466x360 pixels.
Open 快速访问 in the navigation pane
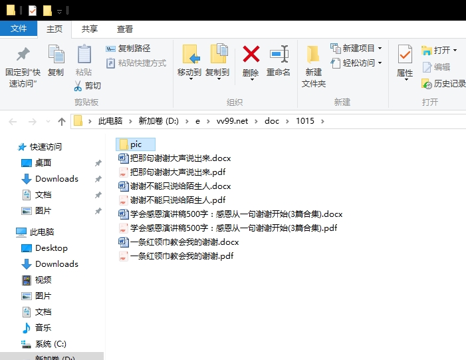click(x=40, y=146)
